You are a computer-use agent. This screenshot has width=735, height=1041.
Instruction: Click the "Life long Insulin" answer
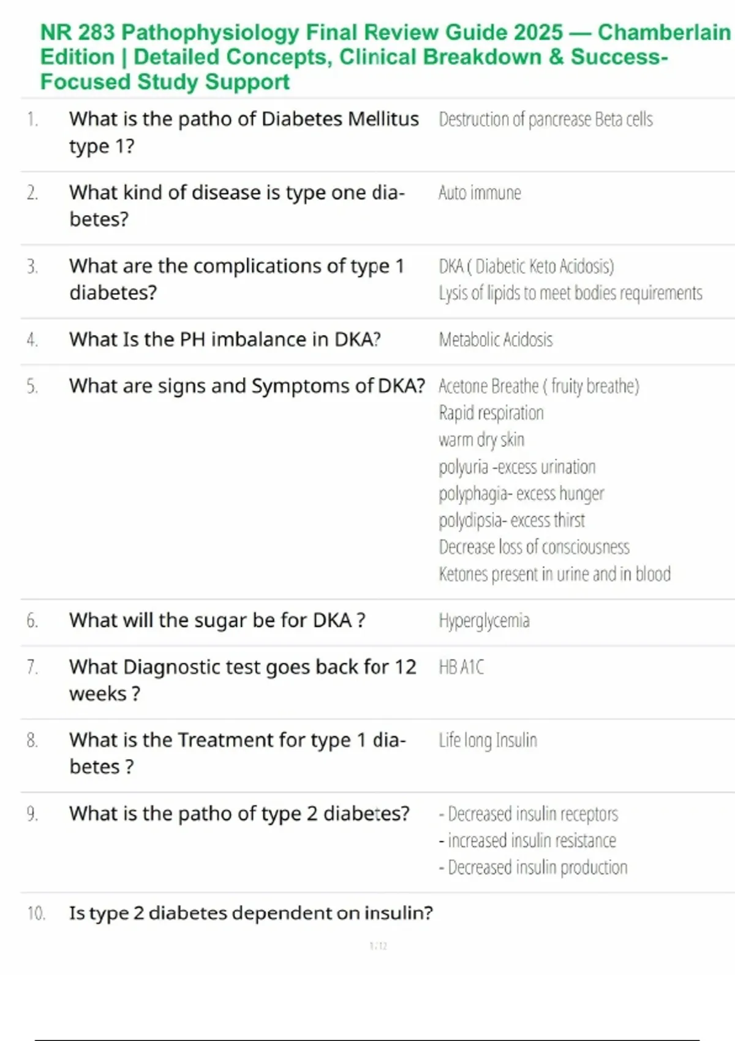[x=488, y=740]
